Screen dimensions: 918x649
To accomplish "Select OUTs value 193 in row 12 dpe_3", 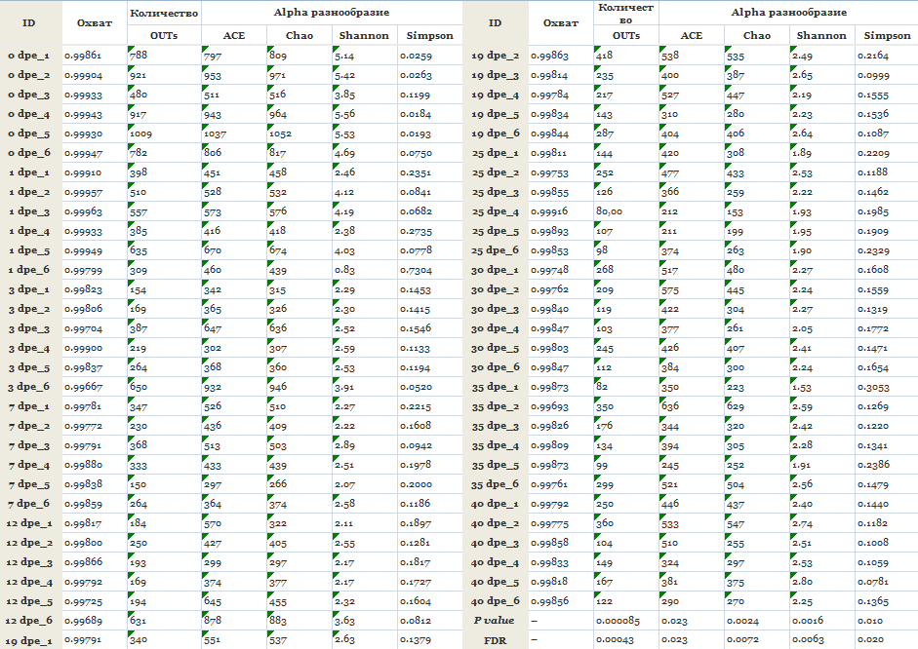I will (x=139, y=562).
